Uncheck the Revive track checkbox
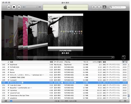The height and width of the screenshot is (104, 131). click(8, 72)
